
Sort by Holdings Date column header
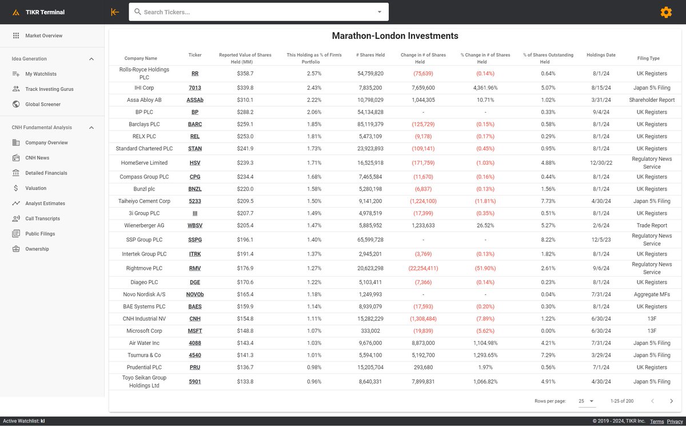[601, 55]
